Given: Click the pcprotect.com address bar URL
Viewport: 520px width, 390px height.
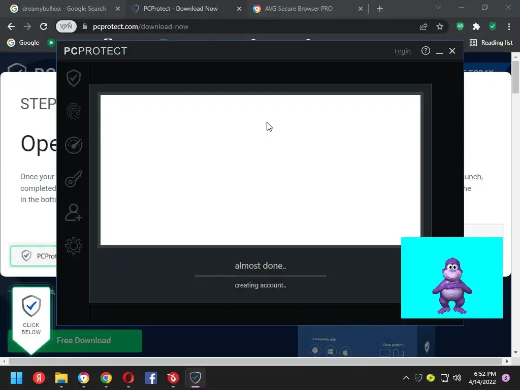Looking at the screenshot, I should [141, 26].
